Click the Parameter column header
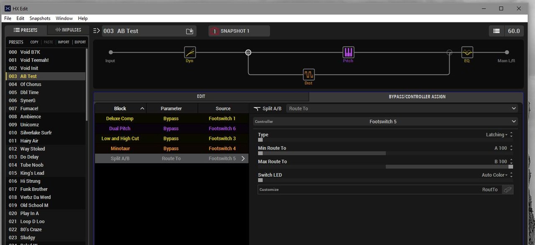The image size is (535, 245). pos(171,109)
